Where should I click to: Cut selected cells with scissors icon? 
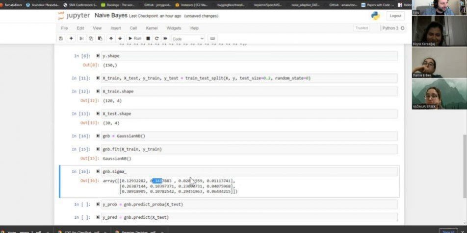[x=81, y=38]
